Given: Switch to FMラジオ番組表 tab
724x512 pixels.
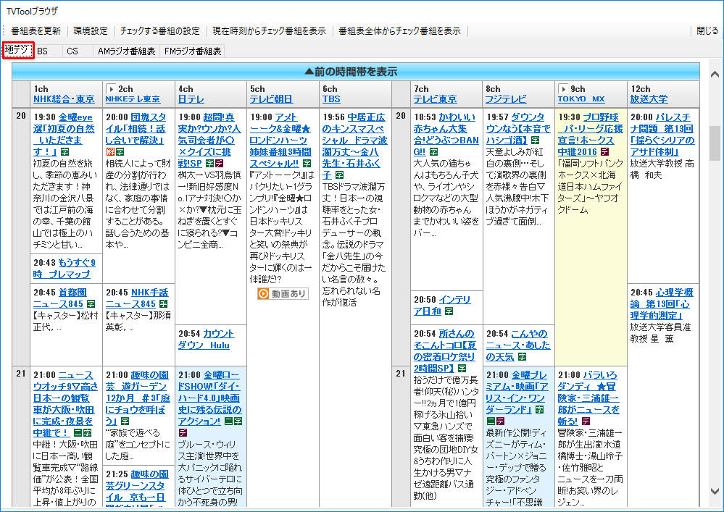Looking at the screenshot, I should (x=193, y=51).
